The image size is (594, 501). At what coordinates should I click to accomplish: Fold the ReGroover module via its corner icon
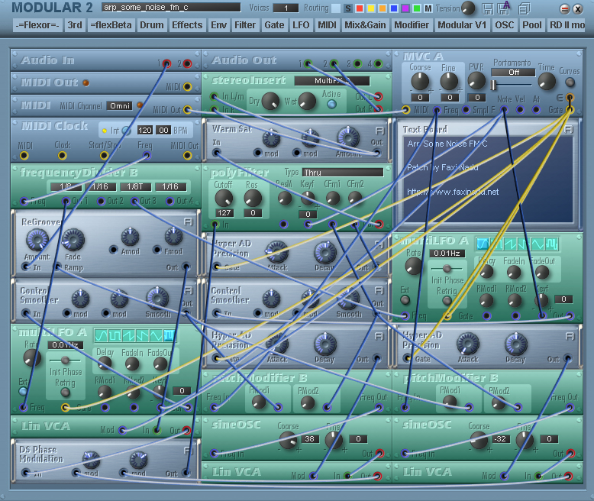[189, 221]
